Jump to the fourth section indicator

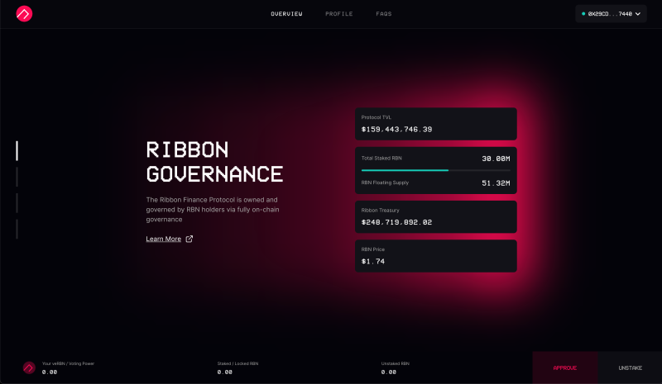pyautogui.click(x=17, y=230)
